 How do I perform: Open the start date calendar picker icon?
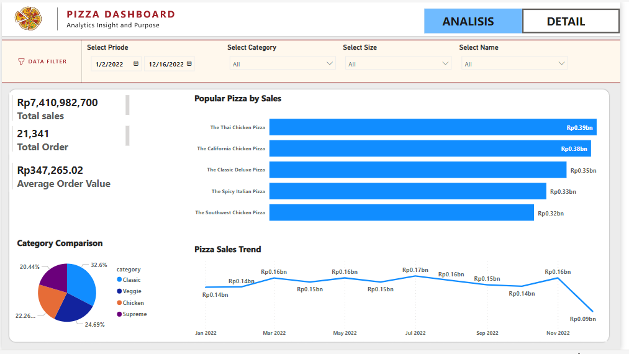pyautogui.click(x=136, y=64)
